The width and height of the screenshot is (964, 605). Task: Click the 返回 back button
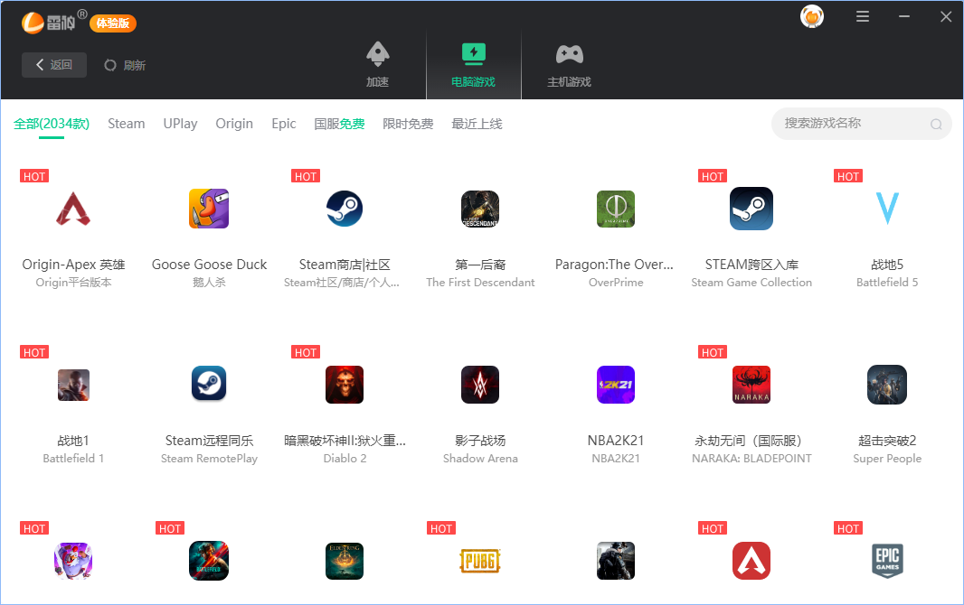pyautogui.click(x=54, y=65)
